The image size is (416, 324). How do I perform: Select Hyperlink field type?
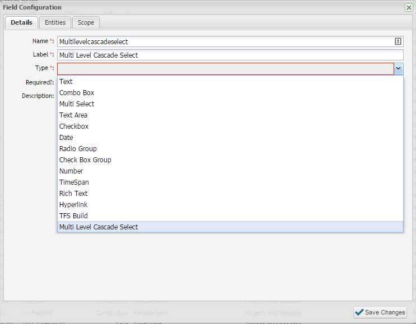pyautogui.click(x=73, y=205)
